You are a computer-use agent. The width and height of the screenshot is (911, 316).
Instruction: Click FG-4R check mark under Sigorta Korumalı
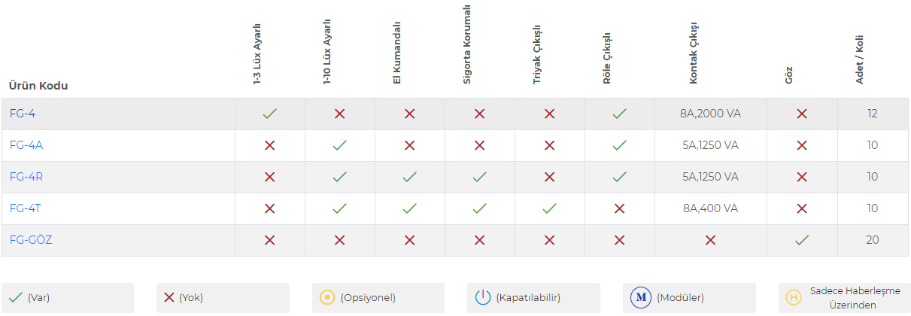[479, 177]
